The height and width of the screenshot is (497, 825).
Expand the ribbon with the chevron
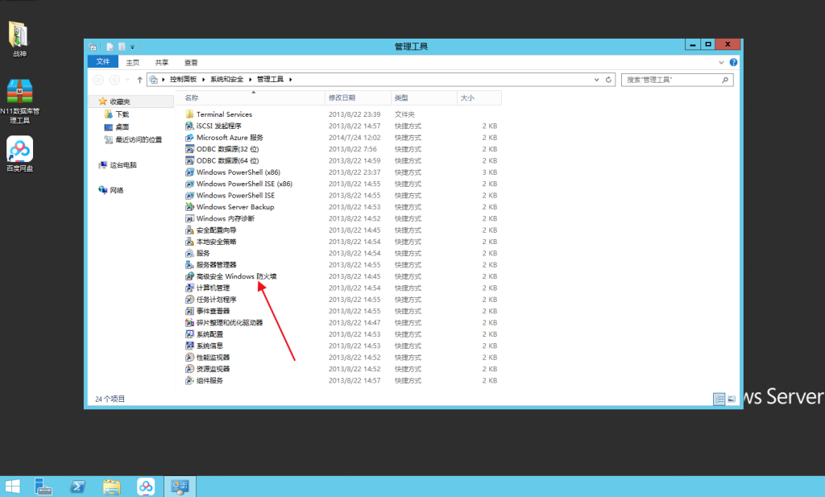721,62
